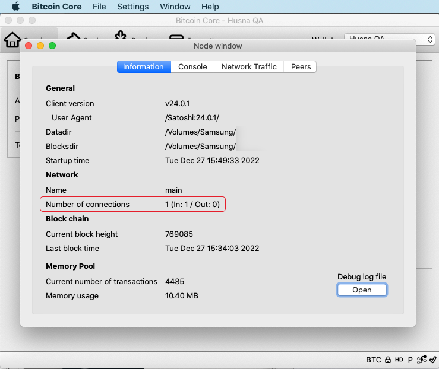Zoom the Node window with green button
439x369 pixels.
click(52, 46)
